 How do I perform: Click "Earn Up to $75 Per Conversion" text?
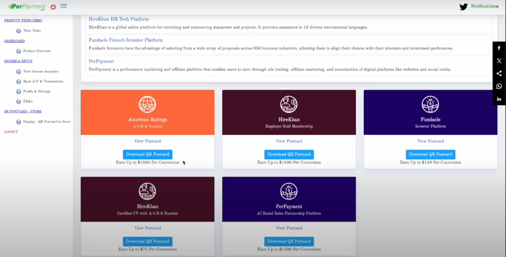point(147,249)
